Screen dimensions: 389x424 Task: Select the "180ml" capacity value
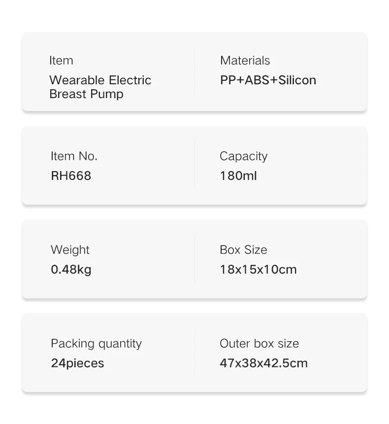click(x=238, y=176)
